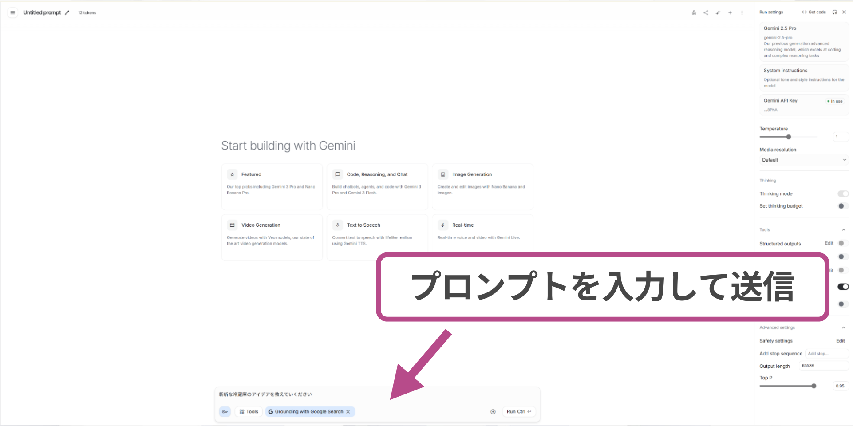The width and height of the screenshot is (853, 426).
Task: Open the Tools menu in prompt box
Action: [249, 412]
